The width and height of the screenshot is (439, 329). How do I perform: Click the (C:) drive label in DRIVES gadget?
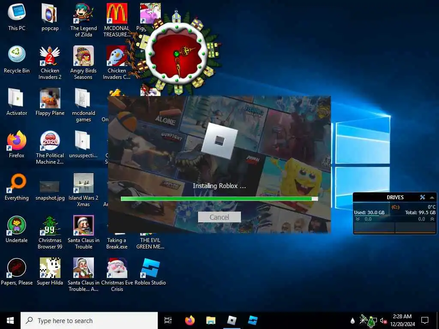coord(395,207)
